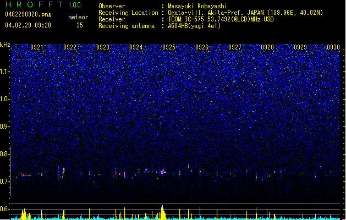Image resolution: width=346 pixels, height=220 pixels.
Task: Click the 0.8 frequency axis label
Action: [4, 154]
